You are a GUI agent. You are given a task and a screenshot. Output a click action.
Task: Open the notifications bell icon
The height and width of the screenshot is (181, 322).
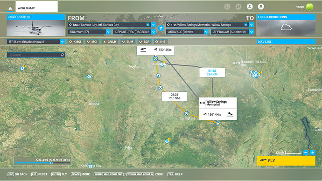[261, 7]
